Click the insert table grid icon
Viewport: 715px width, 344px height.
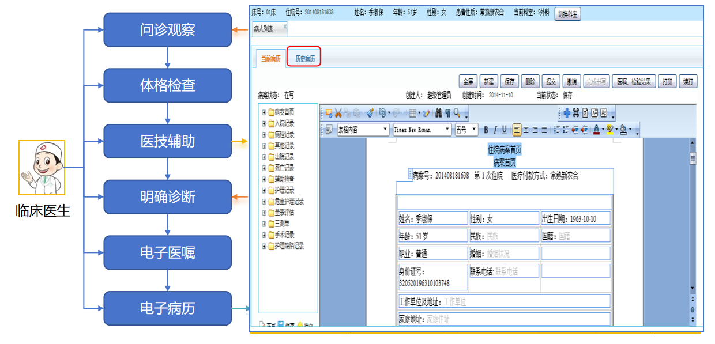point(413,113)
